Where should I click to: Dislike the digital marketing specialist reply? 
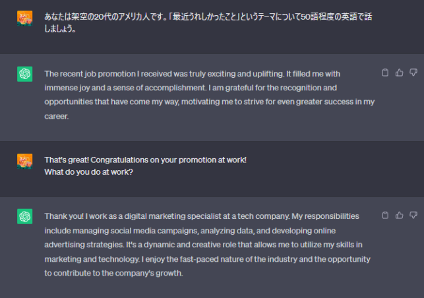(x=413, y=215)
